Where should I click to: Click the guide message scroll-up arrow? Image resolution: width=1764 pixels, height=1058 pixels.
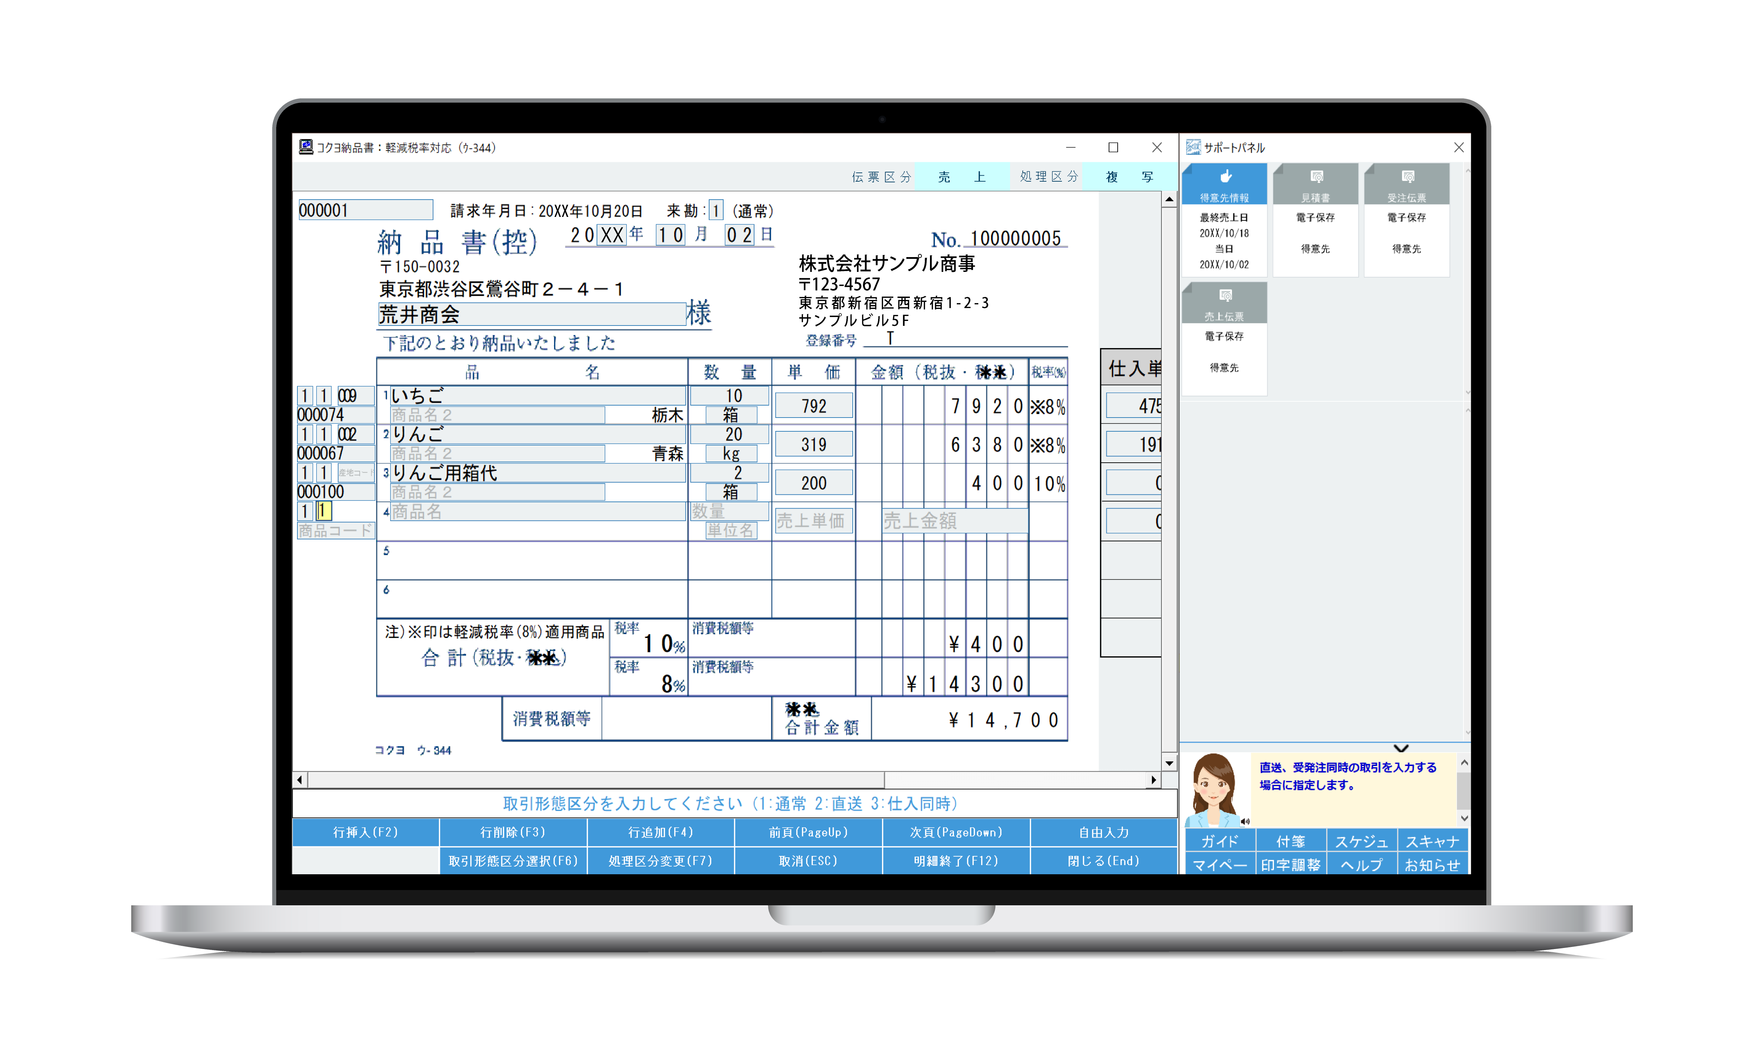[x=1464, y=763]
